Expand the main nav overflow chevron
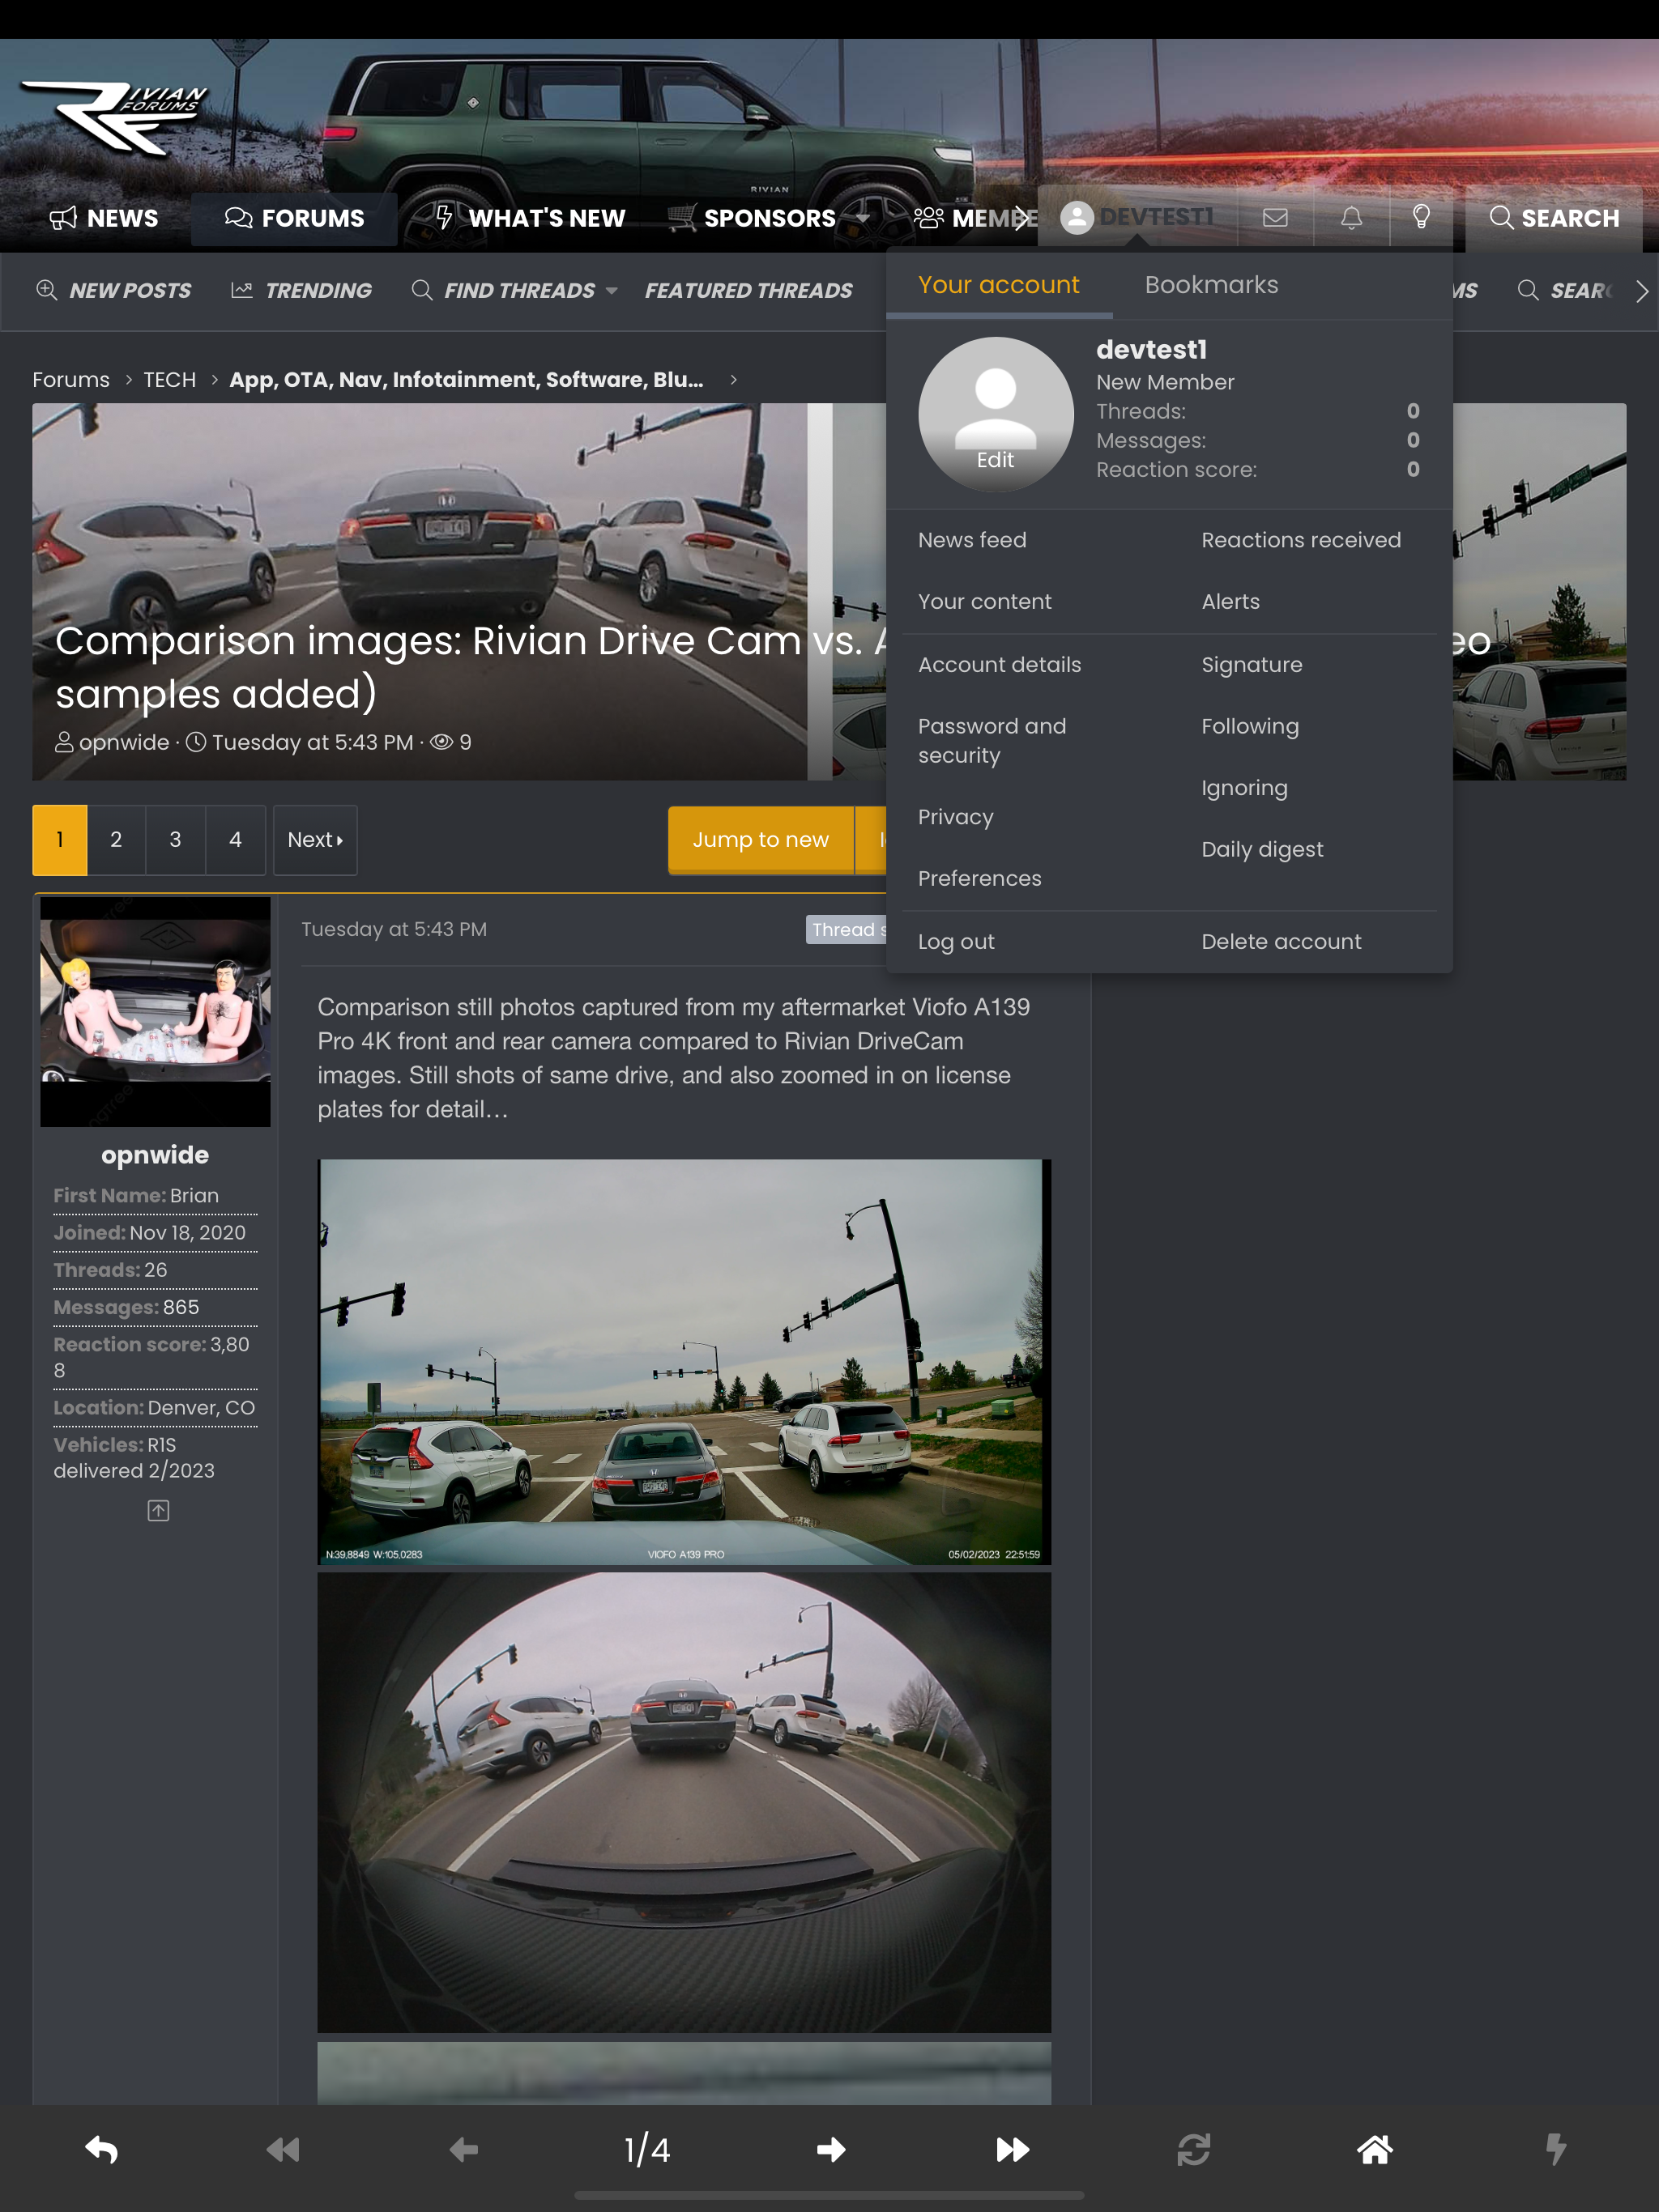Image resolution: width=1659 pixels, height=2212 pixels. click(1020, 218)
